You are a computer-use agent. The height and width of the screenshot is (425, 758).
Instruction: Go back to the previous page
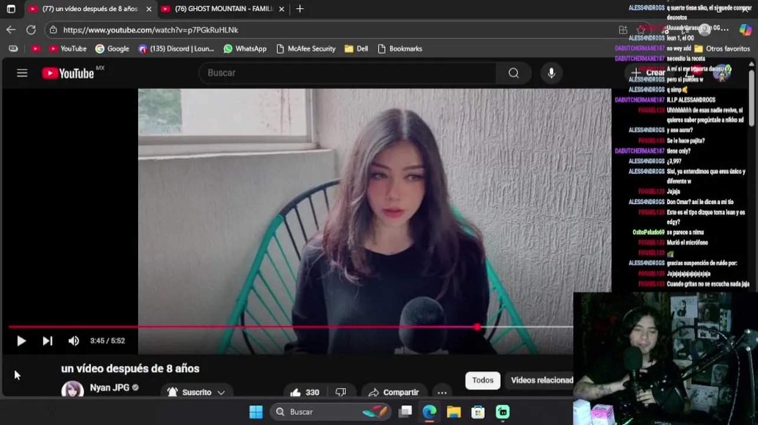pyautogui.click(x=11, y=30)
